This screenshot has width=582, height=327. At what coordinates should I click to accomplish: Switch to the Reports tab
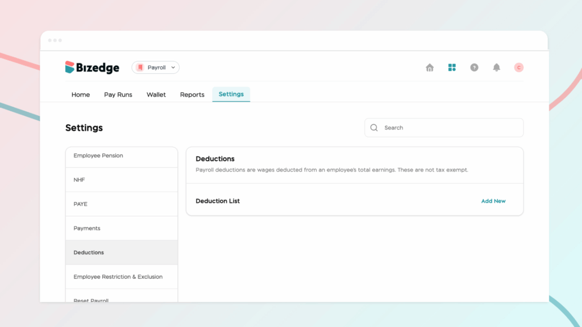click(192, 95)
